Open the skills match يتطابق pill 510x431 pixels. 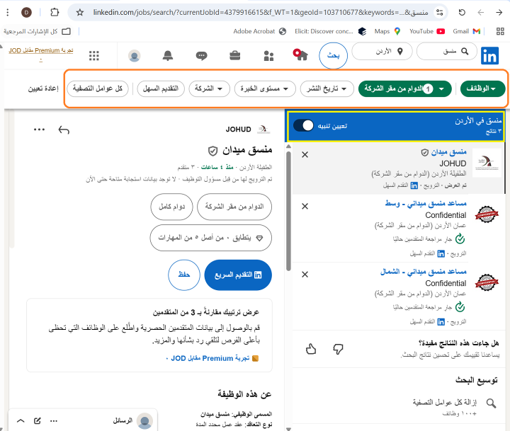pyautogui.click(x=211, y=238)
